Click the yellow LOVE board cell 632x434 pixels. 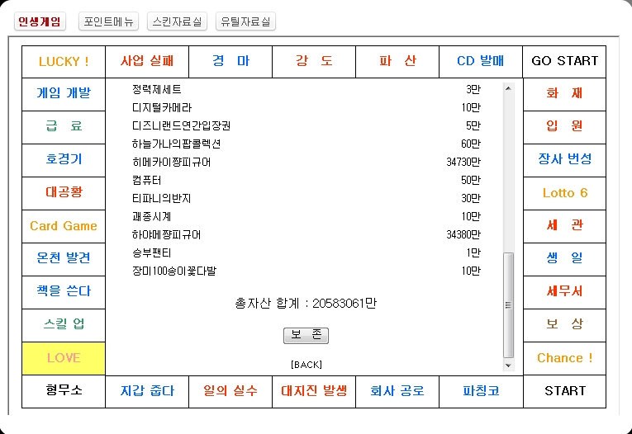click(64, 358)
